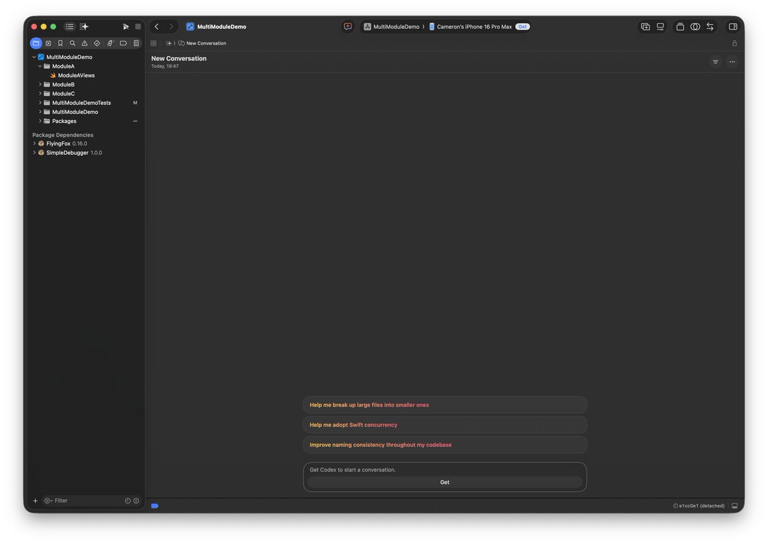Click the overlapping circles icon in toolbar
768x544 pixels.
click(695, 27)
